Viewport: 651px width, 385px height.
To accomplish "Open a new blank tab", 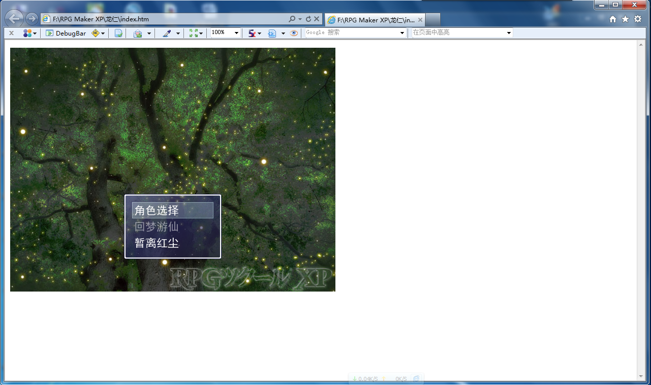I will (x=432, y=20).
